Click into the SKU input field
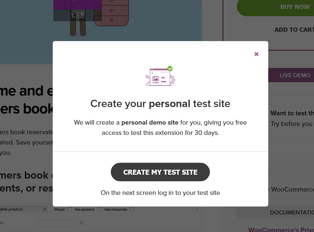This screenshot has height=232, width=314. click(57, 223)
